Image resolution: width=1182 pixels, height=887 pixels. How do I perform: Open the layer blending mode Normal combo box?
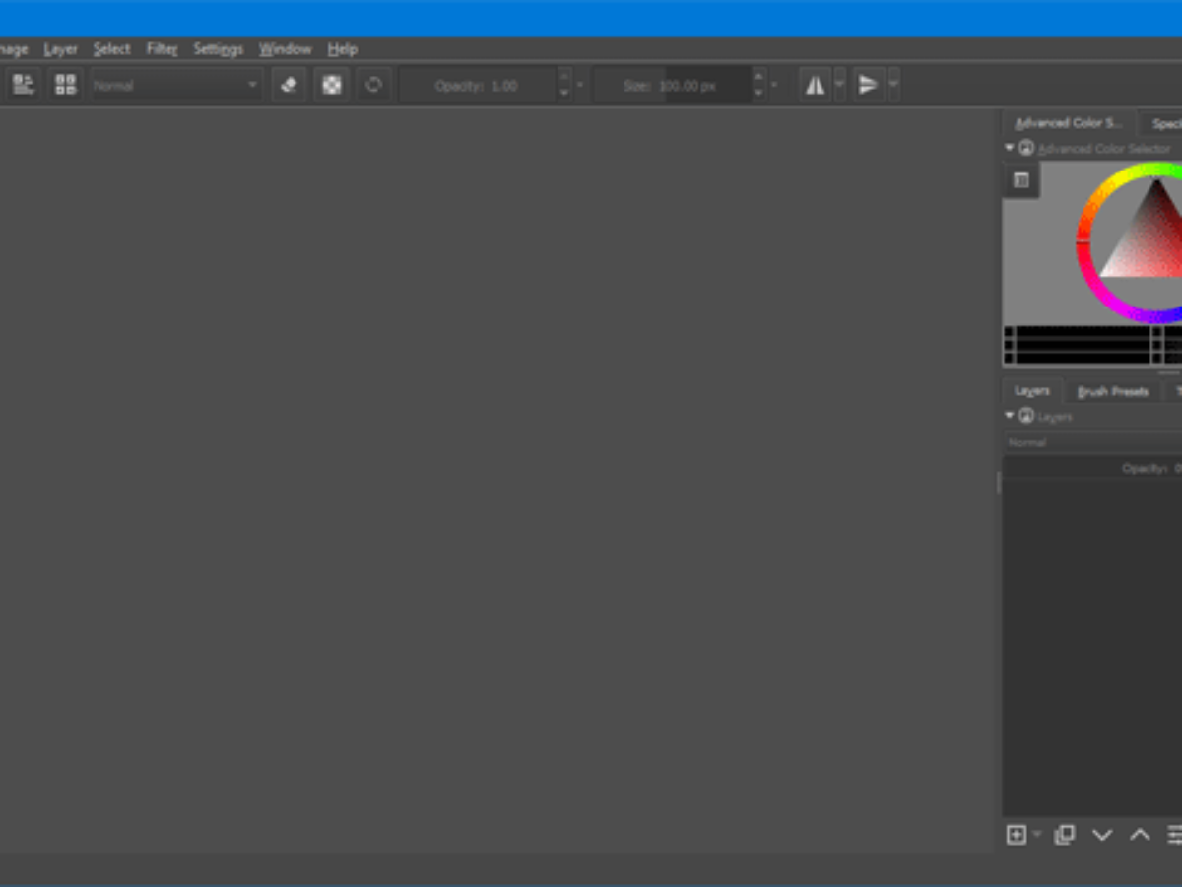(1093, 443)
